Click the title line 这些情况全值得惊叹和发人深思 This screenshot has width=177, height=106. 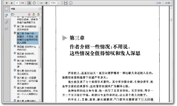tap(105, 53)
